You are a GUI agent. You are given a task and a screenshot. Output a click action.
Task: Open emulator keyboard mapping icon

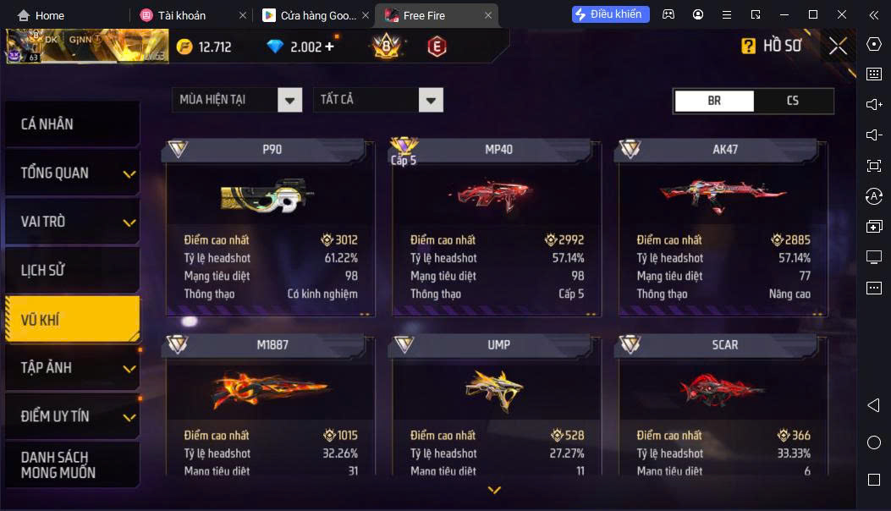pyautogui.click(x=874, y=74)
